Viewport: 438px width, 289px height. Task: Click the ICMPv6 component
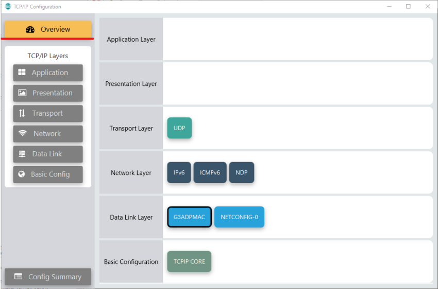210,173
